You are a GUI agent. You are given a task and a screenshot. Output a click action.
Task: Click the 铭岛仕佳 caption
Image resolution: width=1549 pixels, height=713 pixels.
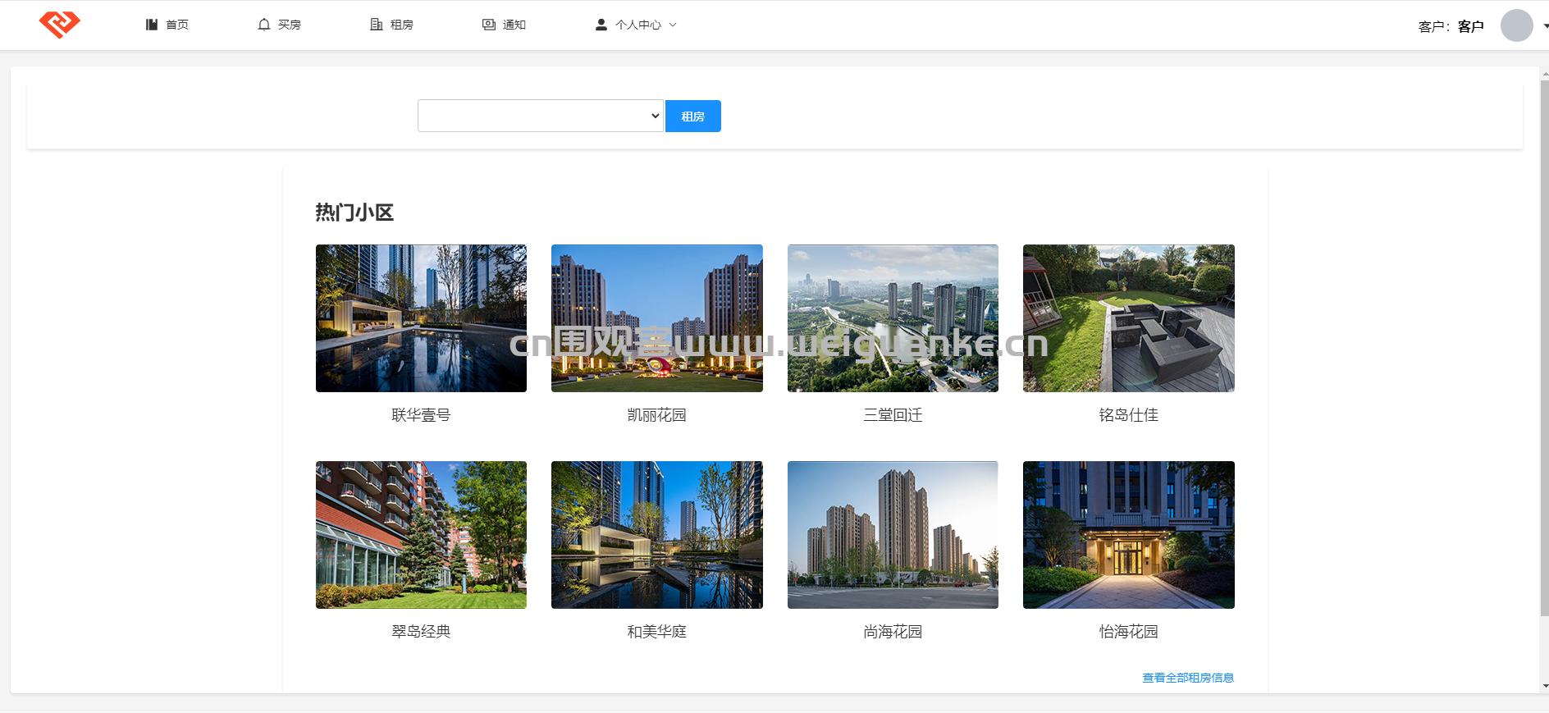(x=1129, y=415)
